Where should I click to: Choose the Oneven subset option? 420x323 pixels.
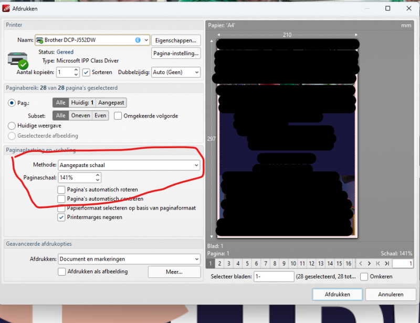click(80, 116)
